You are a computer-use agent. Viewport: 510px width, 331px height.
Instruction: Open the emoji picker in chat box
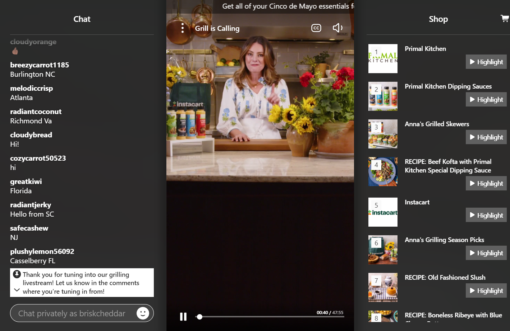click(143, 313)
